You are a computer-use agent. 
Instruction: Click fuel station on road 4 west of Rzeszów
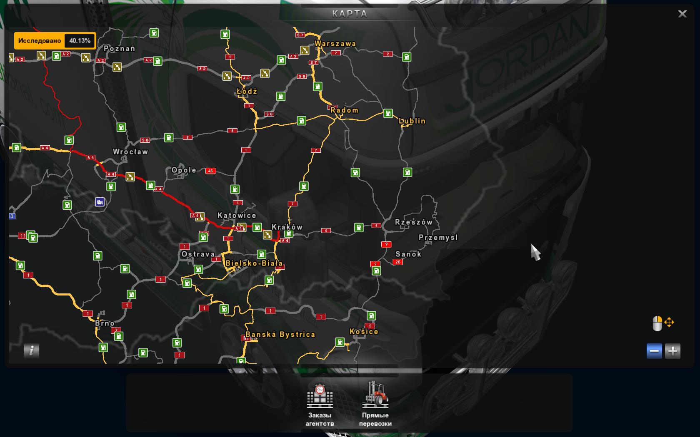359,228
